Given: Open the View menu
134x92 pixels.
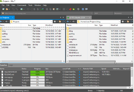Looking at the screenshot, I should point(13,5).
